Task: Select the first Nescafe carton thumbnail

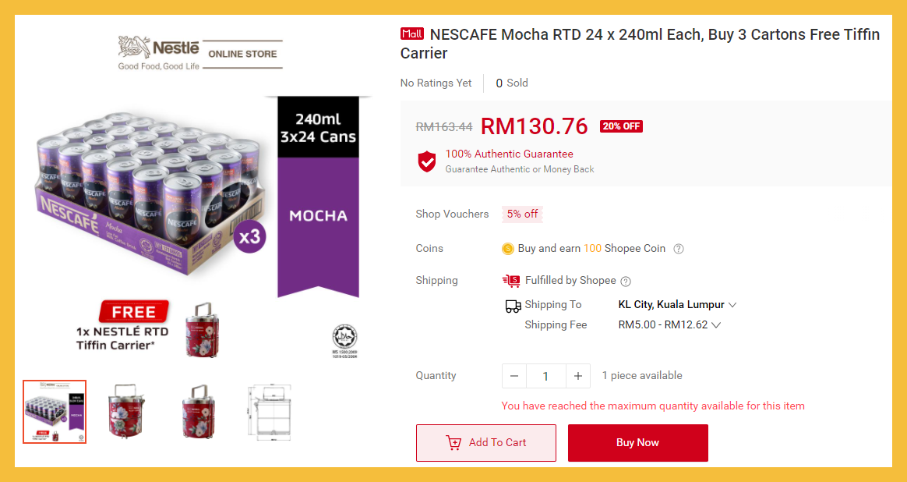Action: coord(55,412)
